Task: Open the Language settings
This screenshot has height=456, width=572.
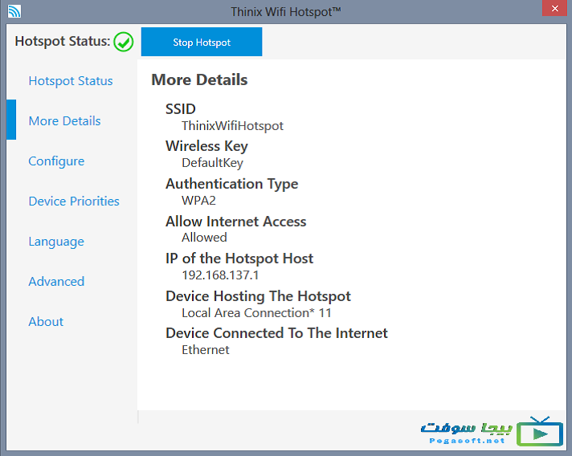Action: [x=56, y=242]
